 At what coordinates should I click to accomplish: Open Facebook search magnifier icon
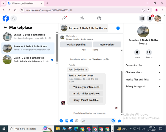coord(14,18)
